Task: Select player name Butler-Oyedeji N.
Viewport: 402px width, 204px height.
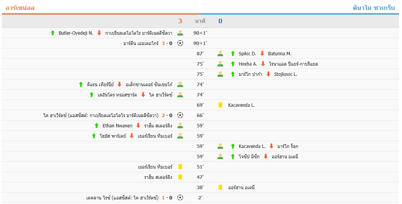Action: [x=76, y=33]
